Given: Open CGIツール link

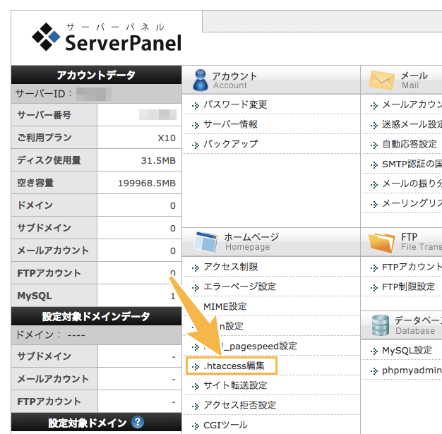Looking at the screenshot, I should coord(225,425).
